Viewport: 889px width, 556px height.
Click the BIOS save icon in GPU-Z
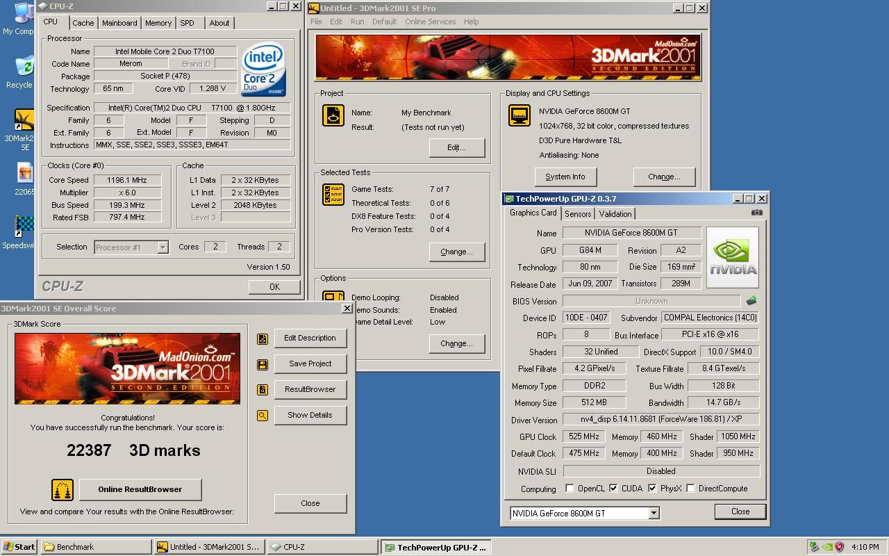pos(751,301)
